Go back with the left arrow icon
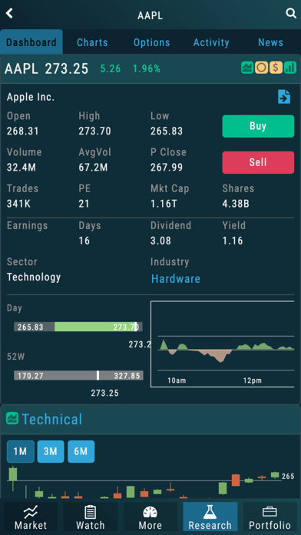301x535 pixels. 9,14
